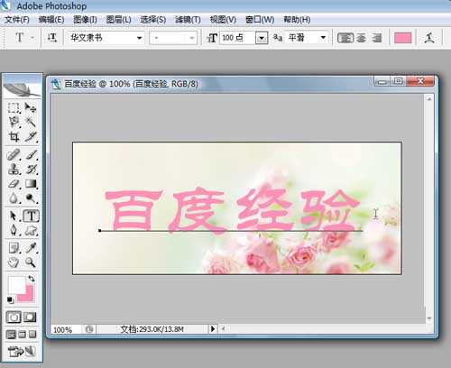The width and height of the screenshot is (451, 368).
Task: Select the Pen tool
Action: [14, 230]
